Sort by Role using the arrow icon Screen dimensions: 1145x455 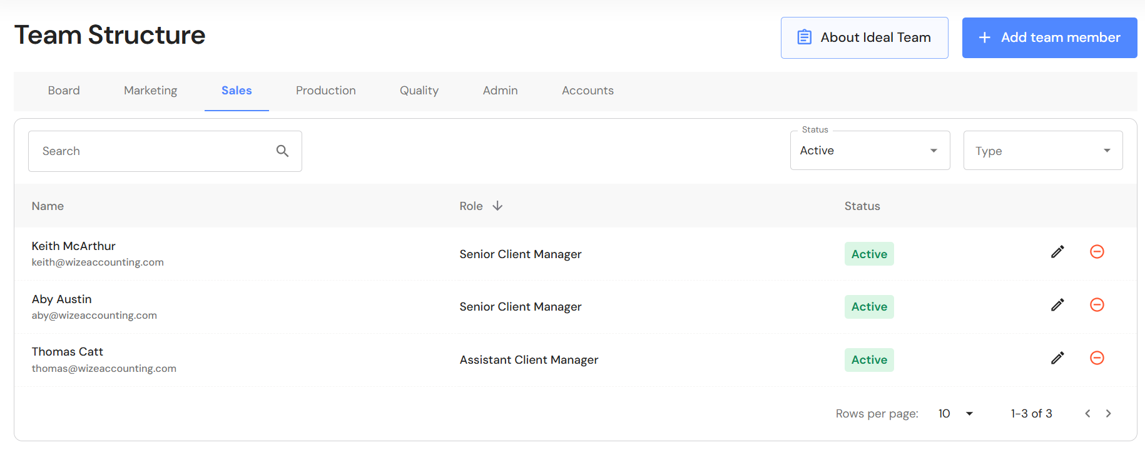(x=497, y=206)
